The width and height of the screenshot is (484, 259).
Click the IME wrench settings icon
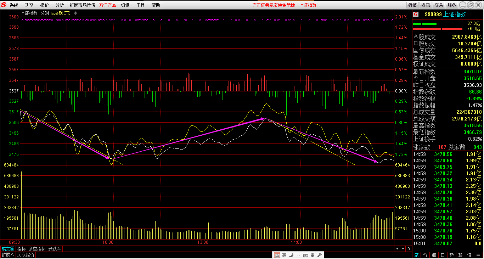click(319, 255)
